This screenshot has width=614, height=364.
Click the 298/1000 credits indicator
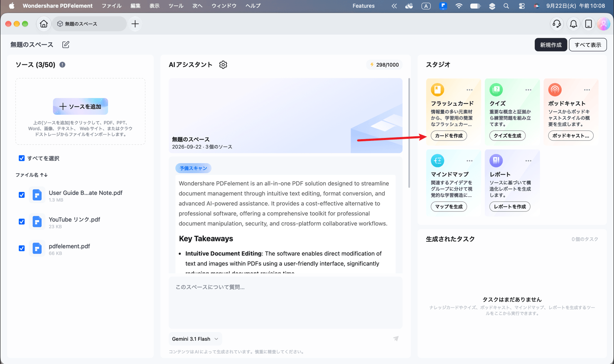click(384, 65)
